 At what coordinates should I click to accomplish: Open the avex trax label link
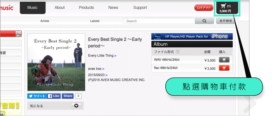(96, 69)
